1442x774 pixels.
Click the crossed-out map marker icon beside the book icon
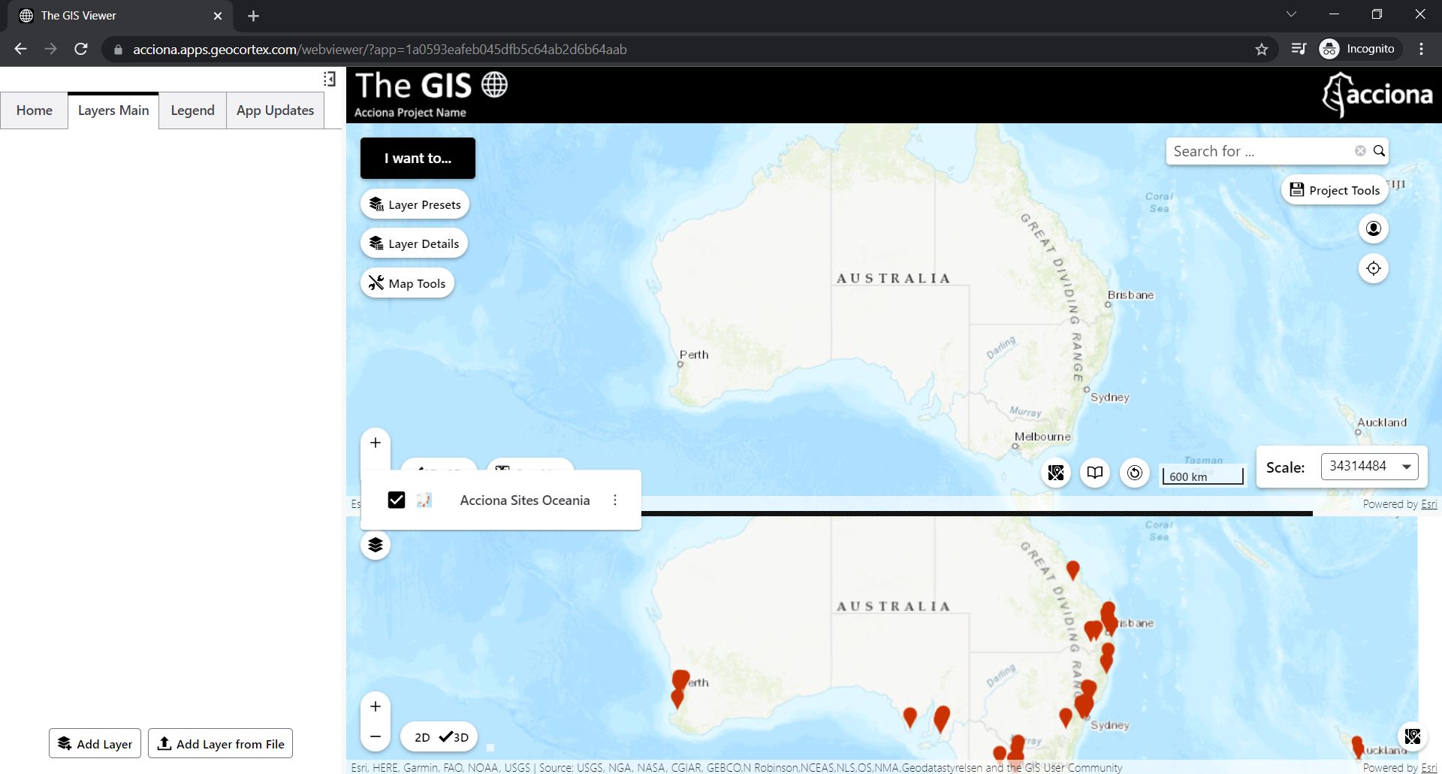point(1056,473)
